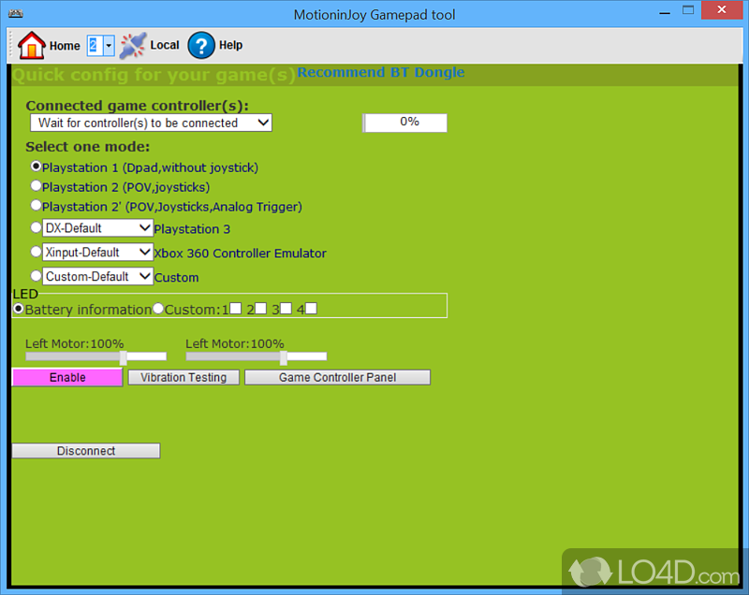Open the Local menu label
The height and width of the screenshot is (595, 749).
click(x=165, y=45)
